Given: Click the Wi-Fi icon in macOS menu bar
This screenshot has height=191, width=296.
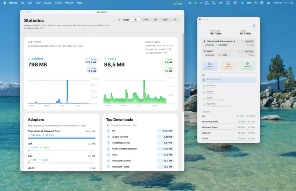Looking at the screenshot, I should point(242,3).
